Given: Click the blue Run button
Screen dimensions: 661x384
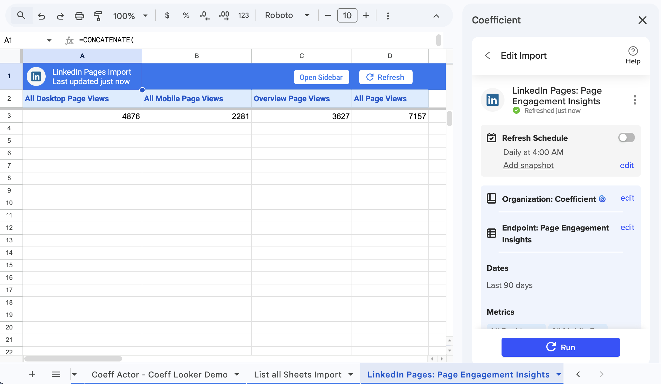Looking at the screenshot, I should [561, 347].
